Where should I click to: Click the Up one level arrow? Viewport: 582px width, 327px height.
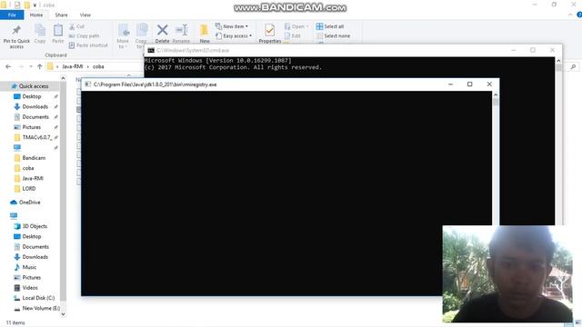[39, 66]
